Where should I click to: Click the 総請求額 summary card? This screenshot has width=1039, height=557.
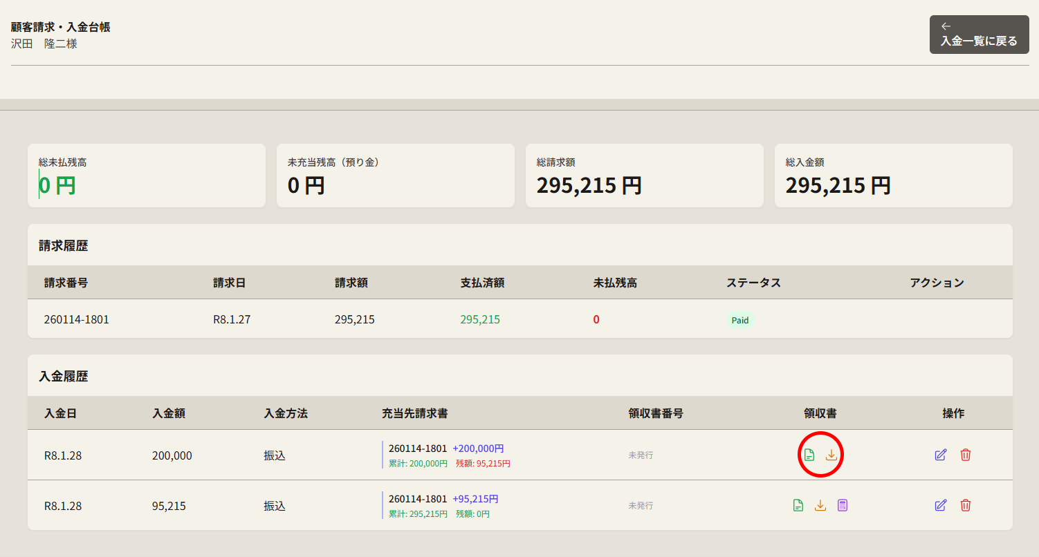[x=645, y=176]
